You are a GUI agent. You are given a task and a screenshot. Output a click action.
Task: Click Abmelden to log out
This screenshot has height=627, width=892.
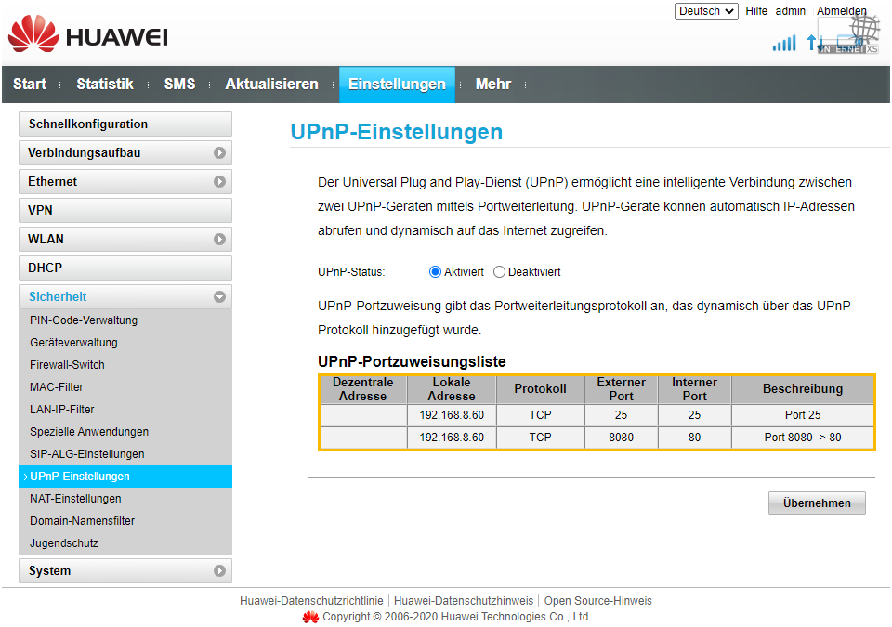(842, 11)
